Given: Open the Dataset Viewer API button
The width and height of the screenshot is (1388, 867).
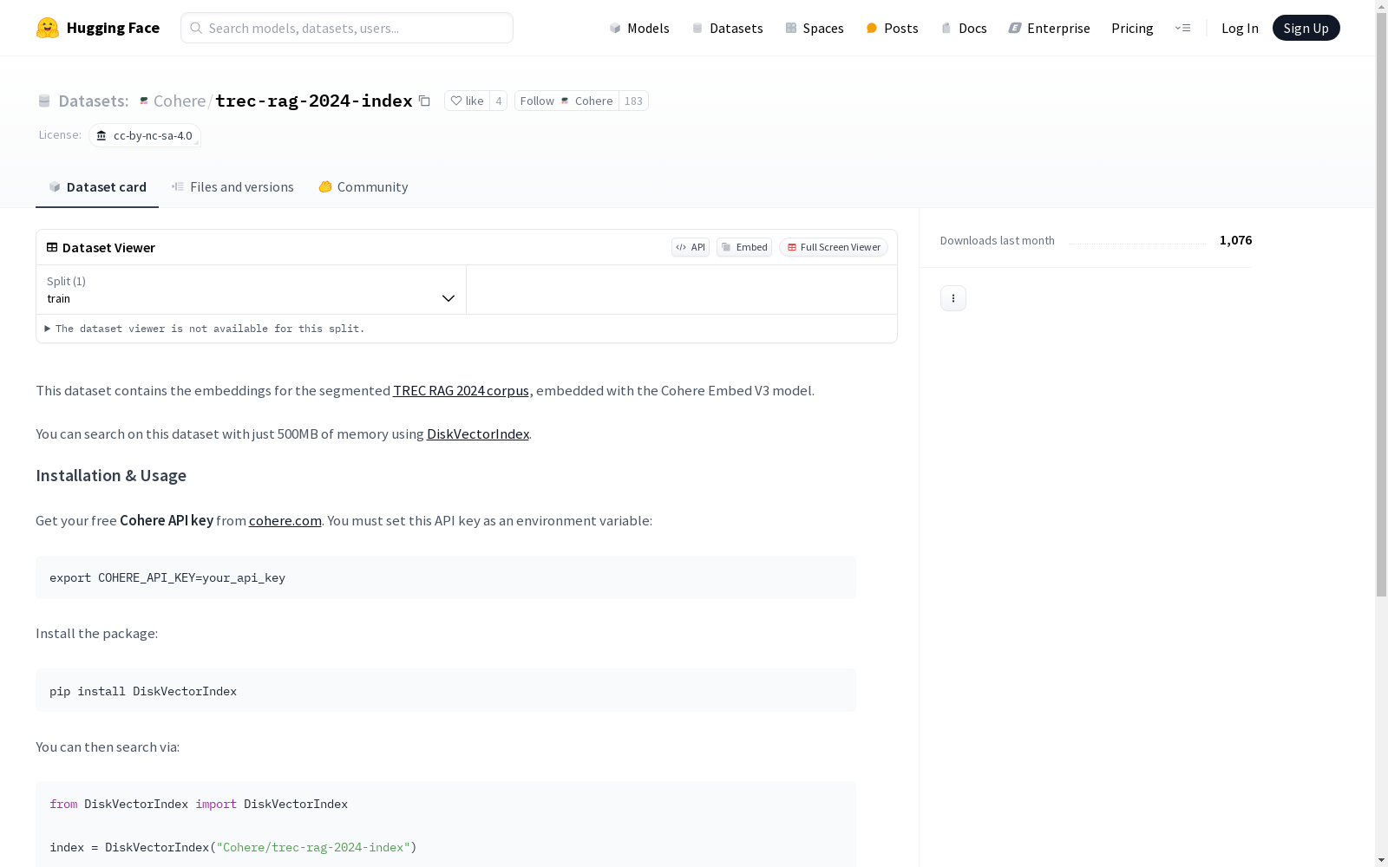Looking at the screenshot, I should pos(691,247).
